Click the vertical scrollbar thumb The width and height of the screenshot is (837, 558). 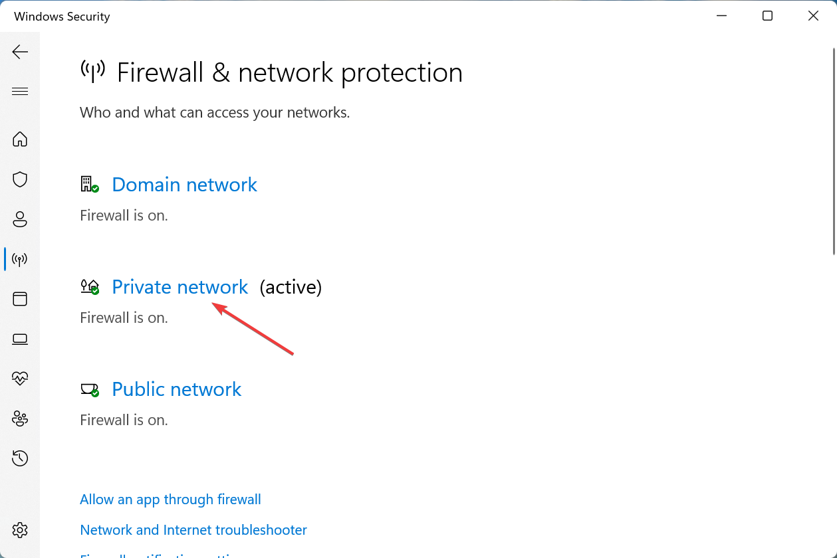pos(834,151)
